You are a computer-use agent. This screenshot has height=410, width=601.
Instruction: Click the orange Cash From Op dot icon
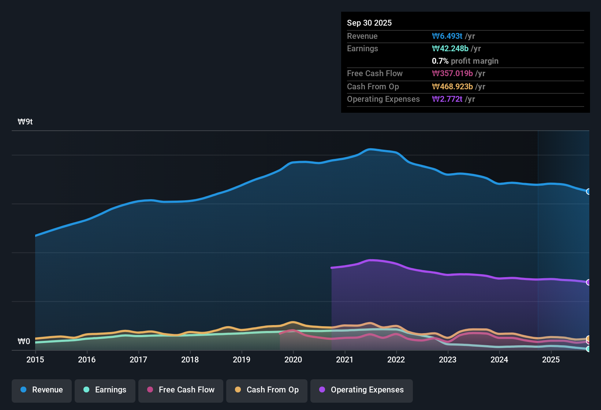pos(238,390)
